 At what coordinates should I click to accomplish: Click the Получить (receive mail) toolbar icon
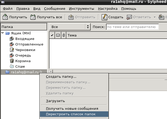[x=5, y=17]
